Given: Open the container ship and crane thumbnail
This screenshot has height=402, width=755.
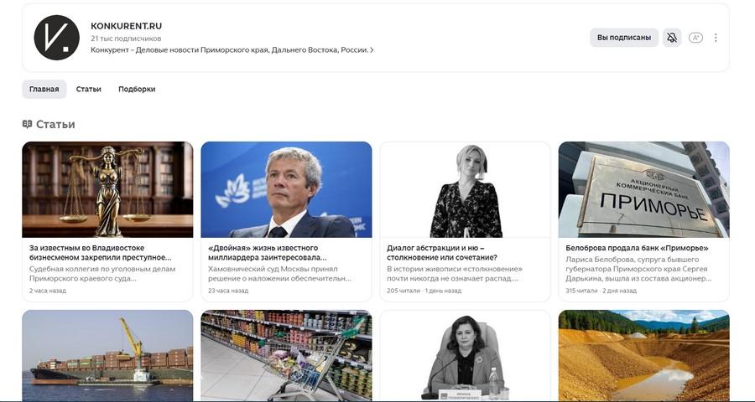Looking at the screenshot, I should pos(107,355).
